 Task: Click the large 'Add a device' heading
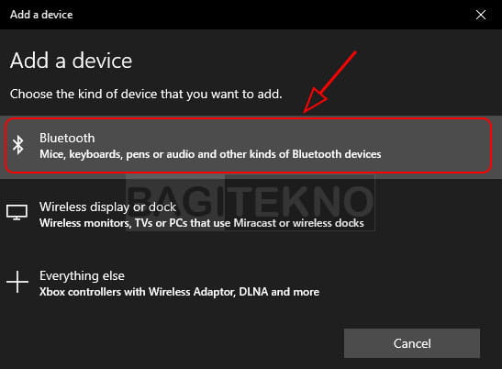[71, 61]
